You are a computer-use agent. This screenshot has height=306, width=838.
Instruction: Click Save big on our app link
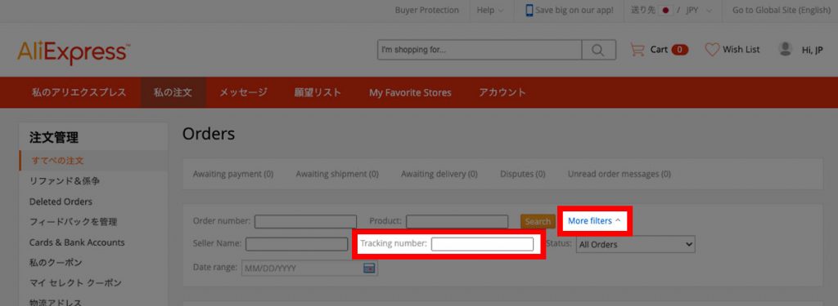tap(574, 10)
